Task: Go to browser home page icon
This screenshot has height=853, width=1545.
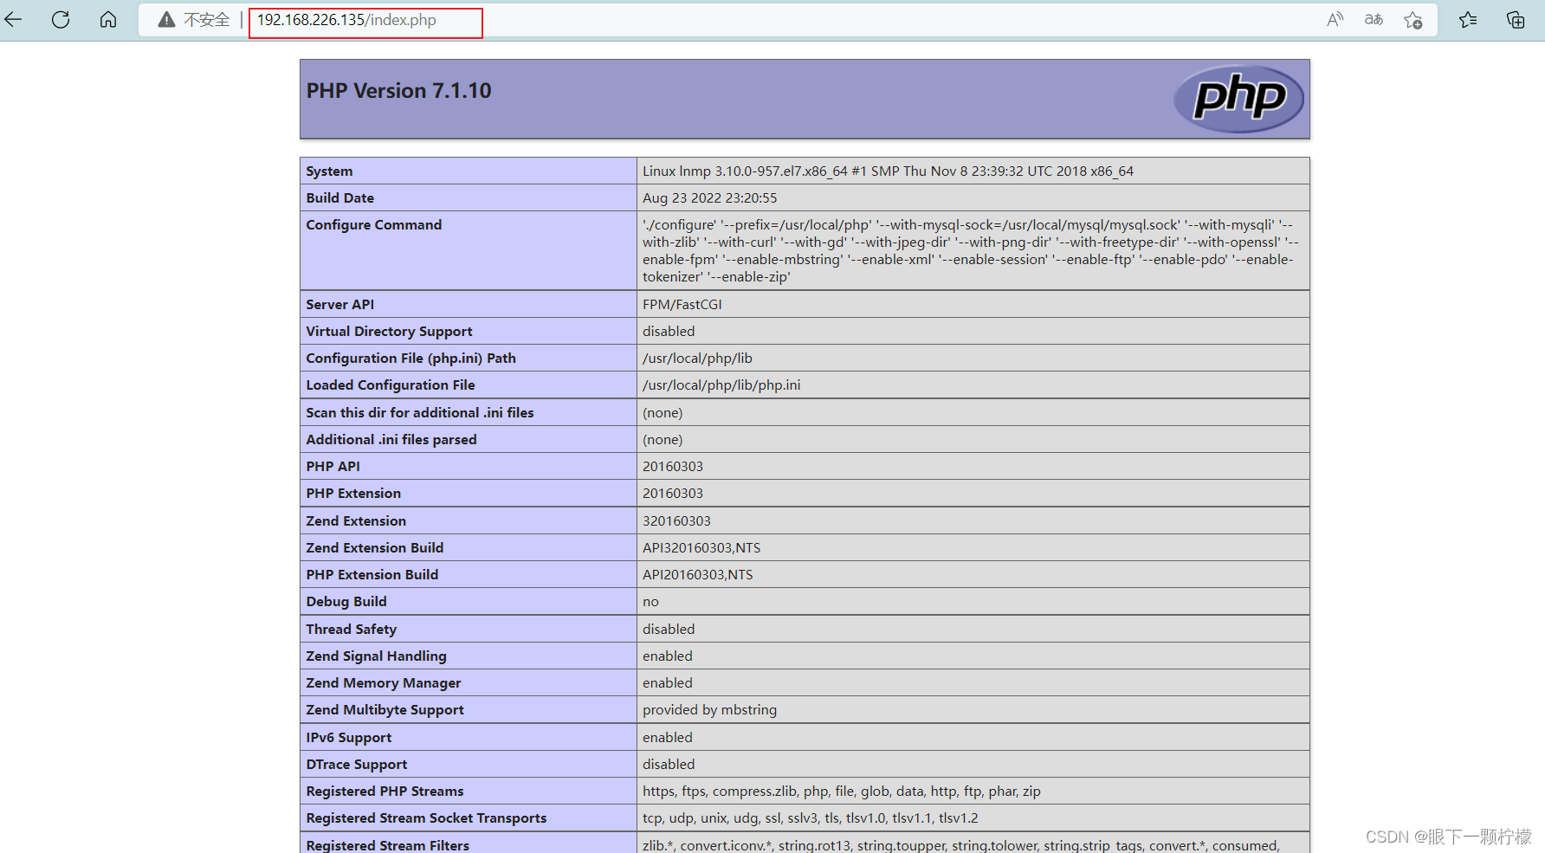Action: coord(108,19)
